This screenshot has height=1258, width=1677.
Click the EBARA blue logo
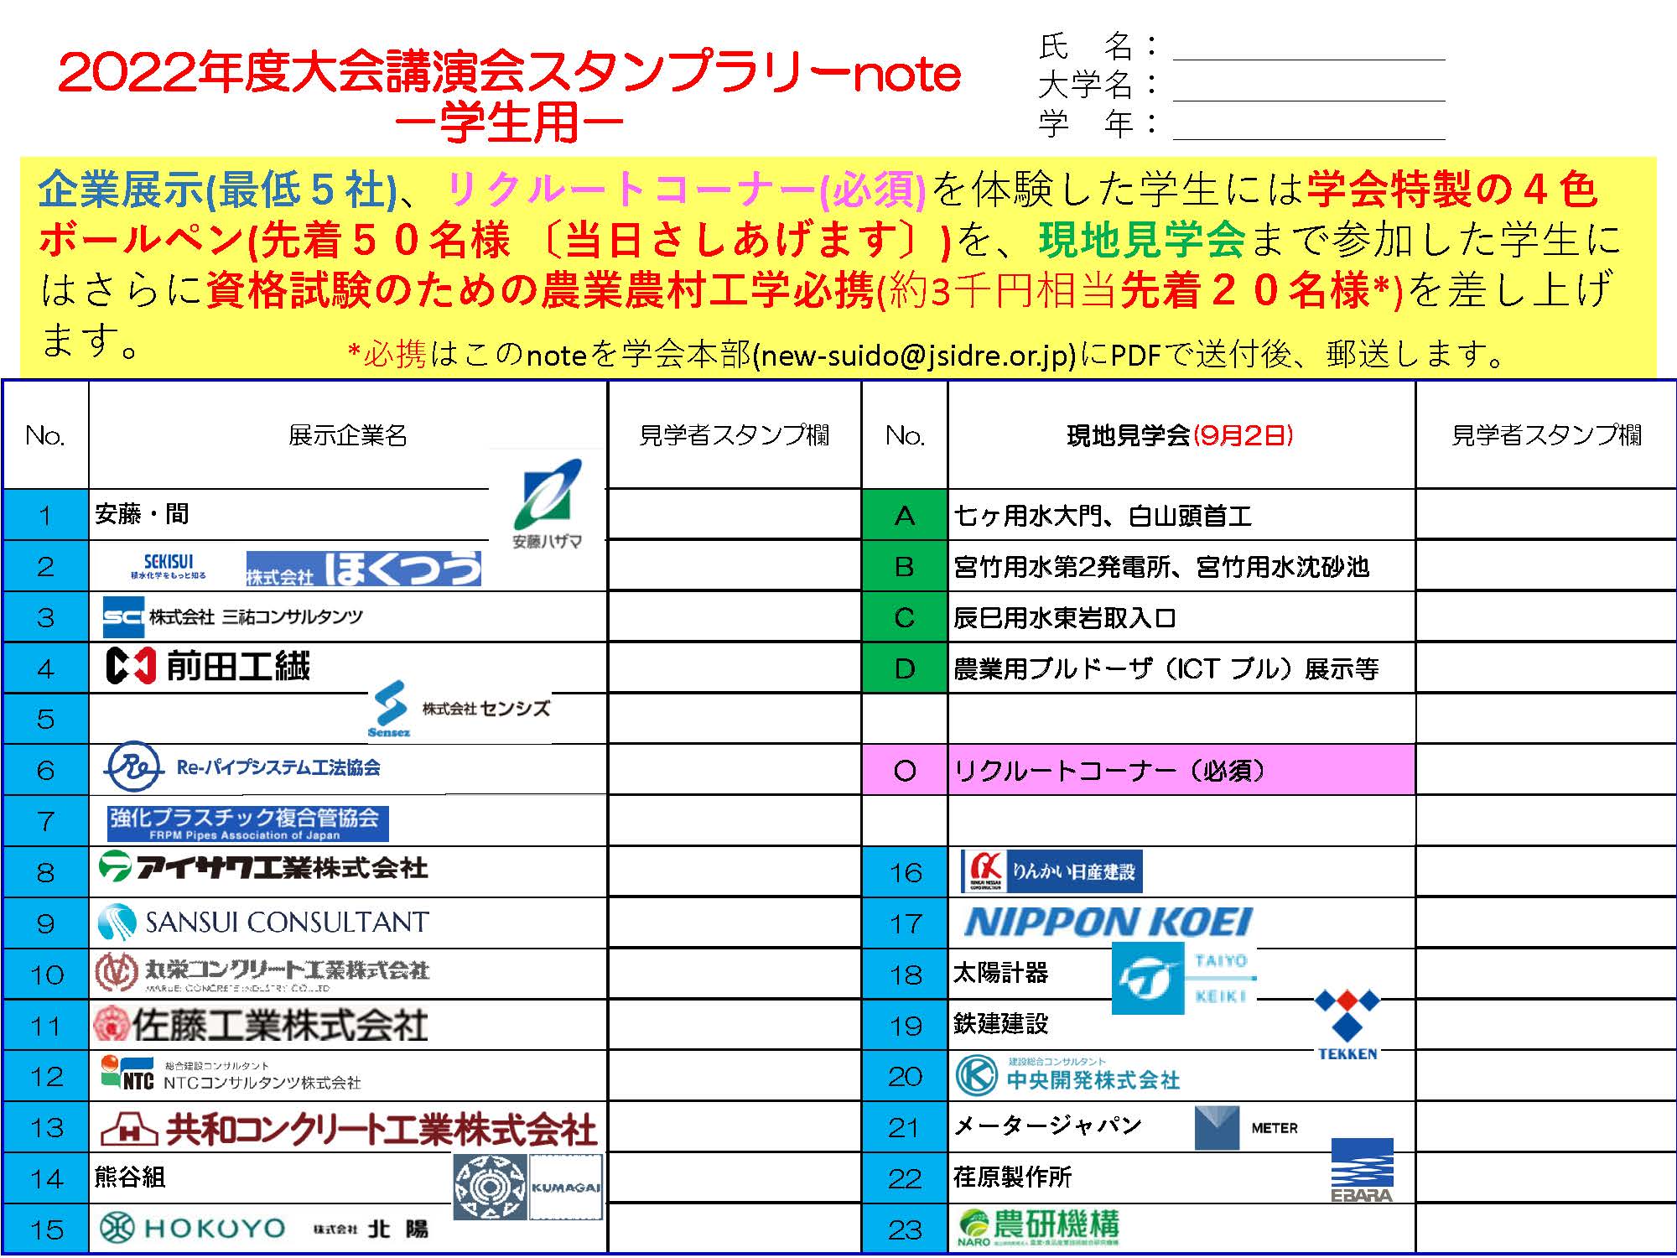click(1362, 1171)
